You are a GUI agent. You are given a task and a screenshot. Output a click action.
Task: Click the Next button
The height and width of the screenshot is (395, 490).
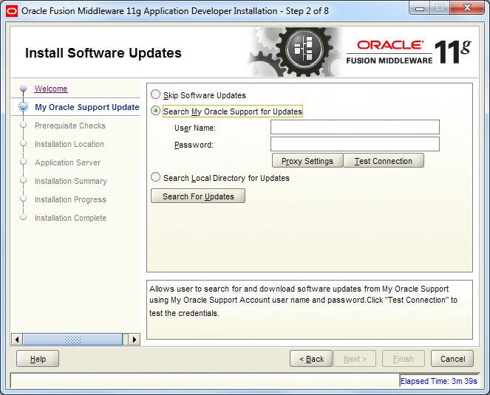point(355,359)
